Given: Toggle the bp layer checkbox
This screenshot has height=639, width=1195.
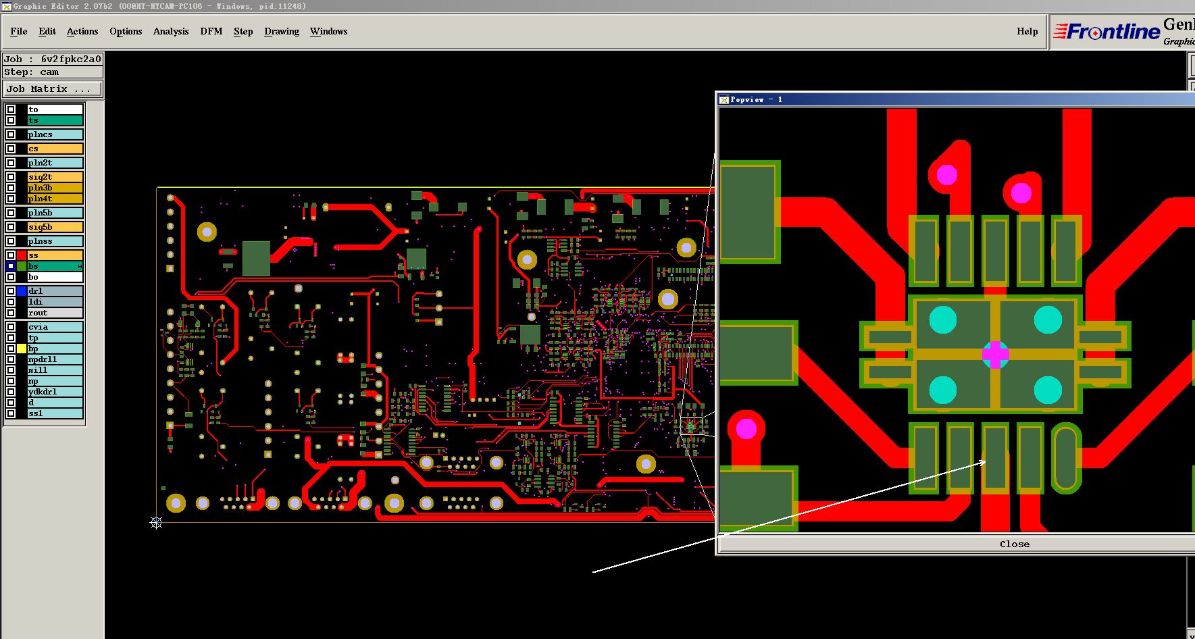Looking at the screenshot, I should [11, 349].
